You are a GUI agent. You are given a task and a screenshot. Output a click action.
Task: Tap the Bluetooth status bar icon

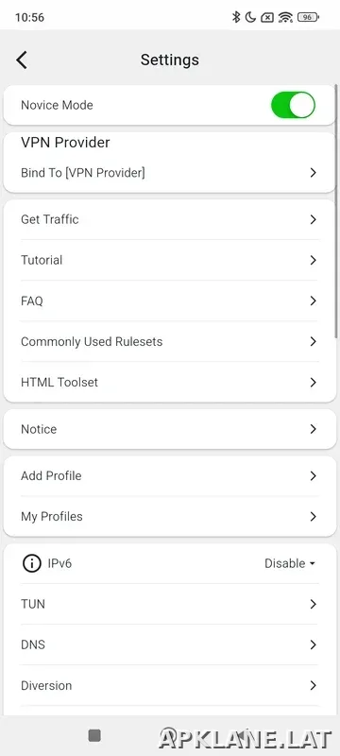[236, 17]
